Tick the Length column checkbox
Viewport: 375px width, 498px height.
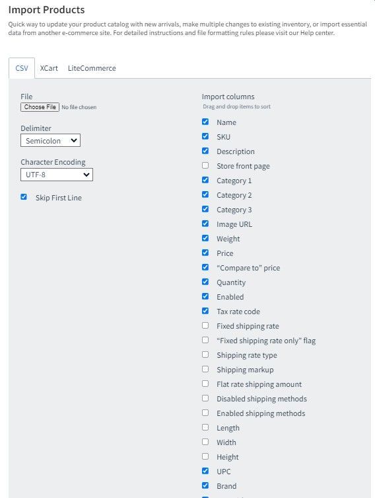pos(205,427)
